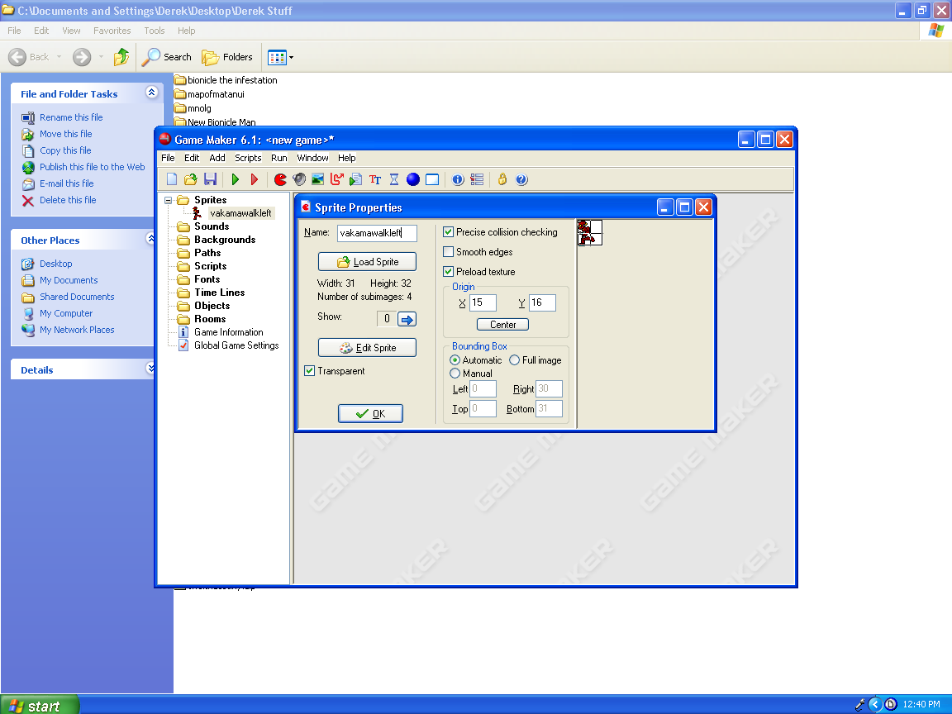Click the Add Object blue ball icon

(413, 179)
